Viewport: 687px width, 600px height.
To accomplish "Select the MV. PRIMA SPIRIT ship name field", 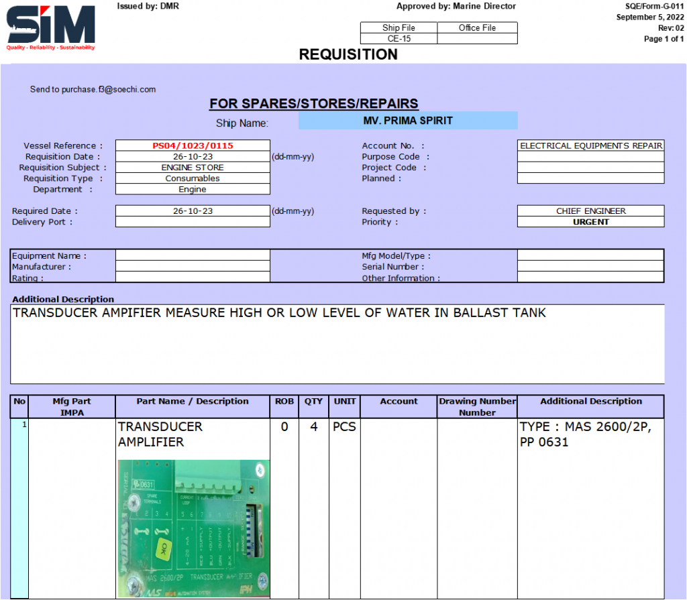I will coord(407,121).
